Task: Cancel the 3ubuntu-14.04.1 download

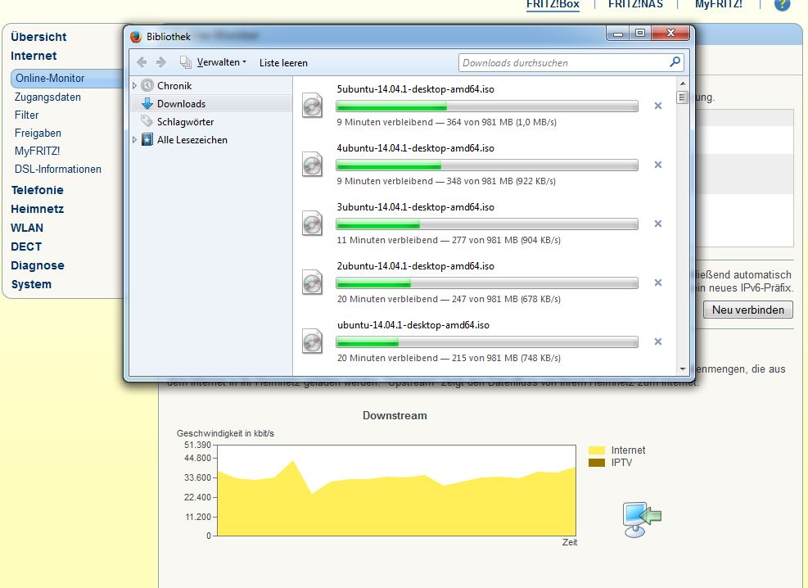Action: point(658,224)
